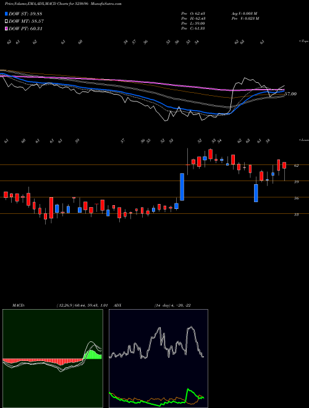The width and height of the screenshot is (309, 408).
Task: Click the 'Pre C: 61.33' close value
Action: (x=193, y=28)
